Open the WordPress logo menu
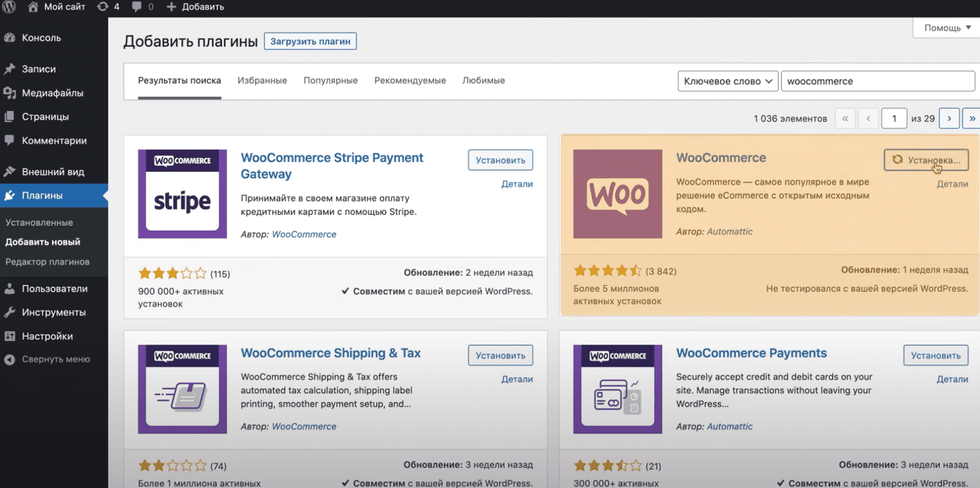The height and width of the screenshot is (488, 980). pos(9,6)
